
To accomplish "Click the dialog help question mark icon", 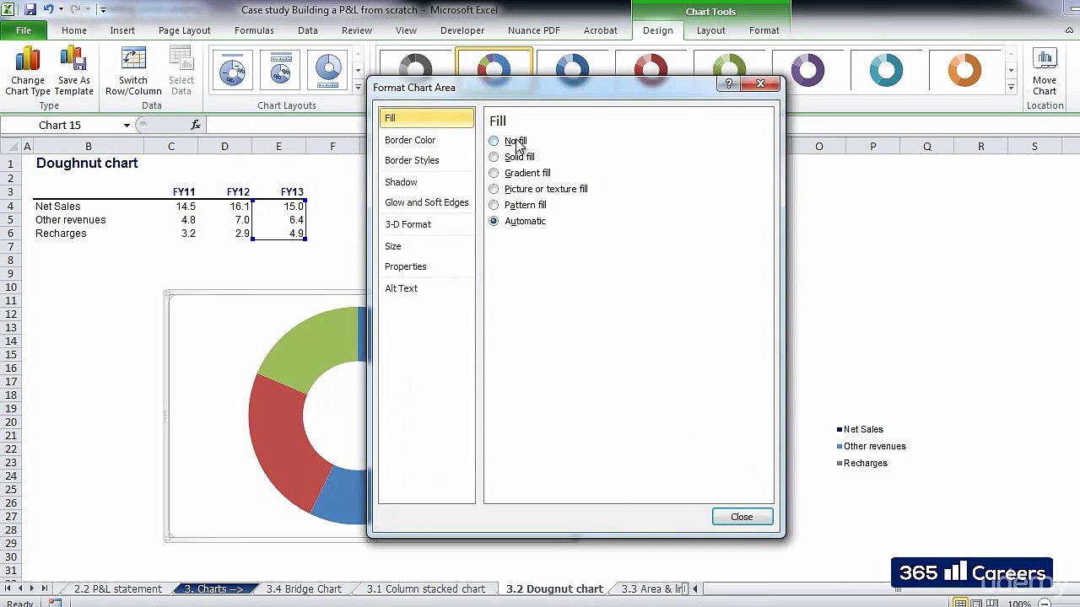I will point(729,84).
